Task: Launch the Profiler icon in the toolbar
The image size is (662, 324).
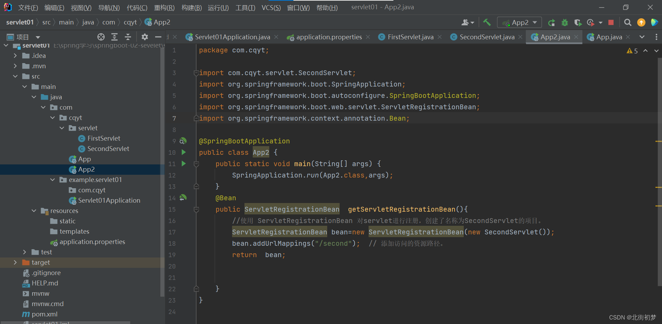Action: pyautogui.click(x=590, y=22)
